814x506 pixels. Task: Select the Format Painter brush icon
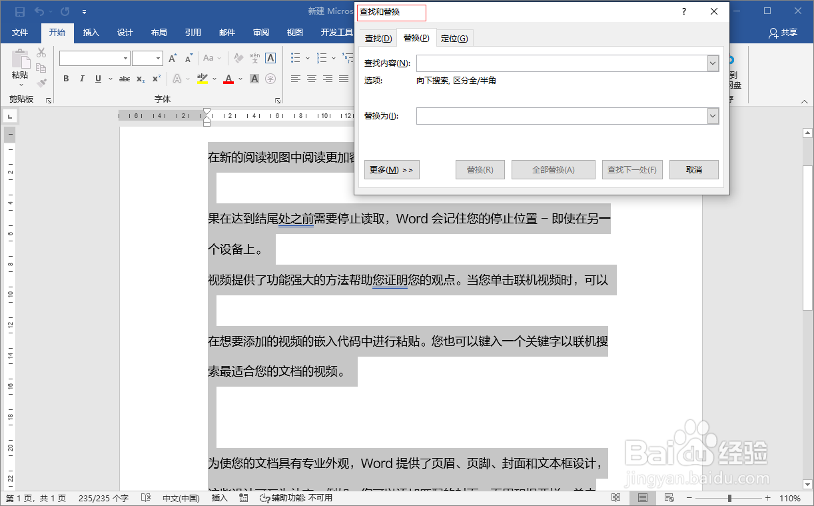click(x=41, y=83)
